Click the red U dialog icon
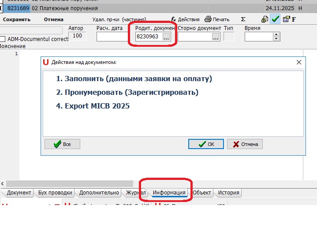Screen dimensions: 317x228 pos(46,62)
